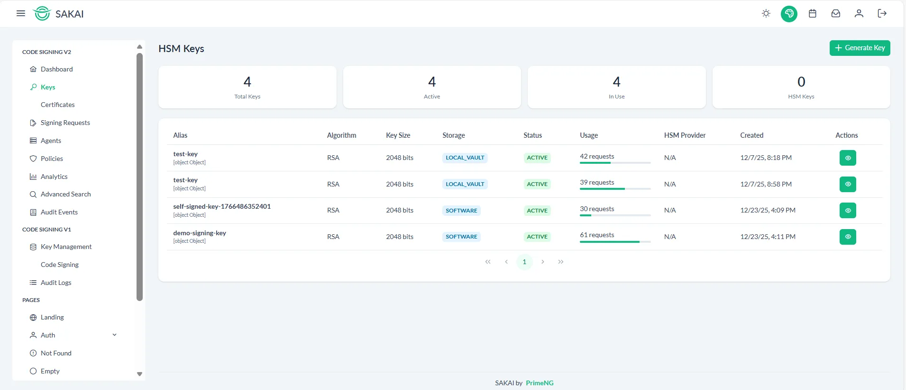Click usage bar for 61 requests
This screenshot has width=906, height=390.
(614, 242)
